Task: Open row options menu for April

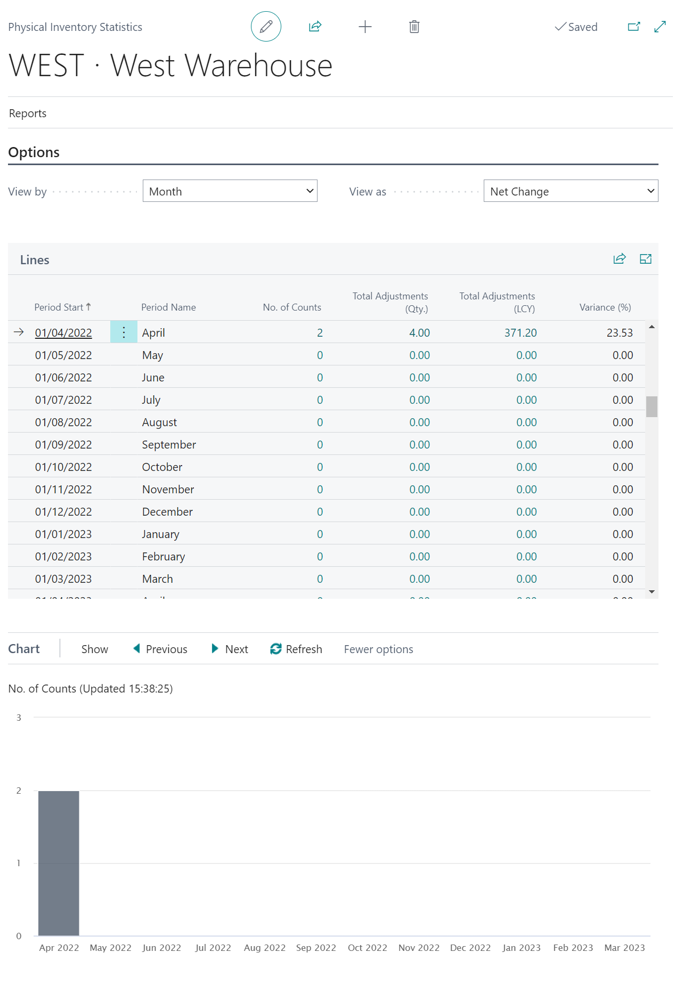Action: tap(124, 332)
